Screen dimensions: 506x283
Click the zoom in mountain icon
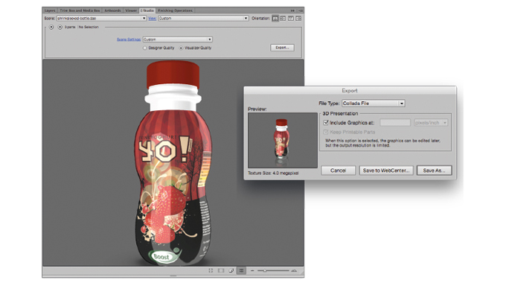pyautogui.click(x=294, y=270)
